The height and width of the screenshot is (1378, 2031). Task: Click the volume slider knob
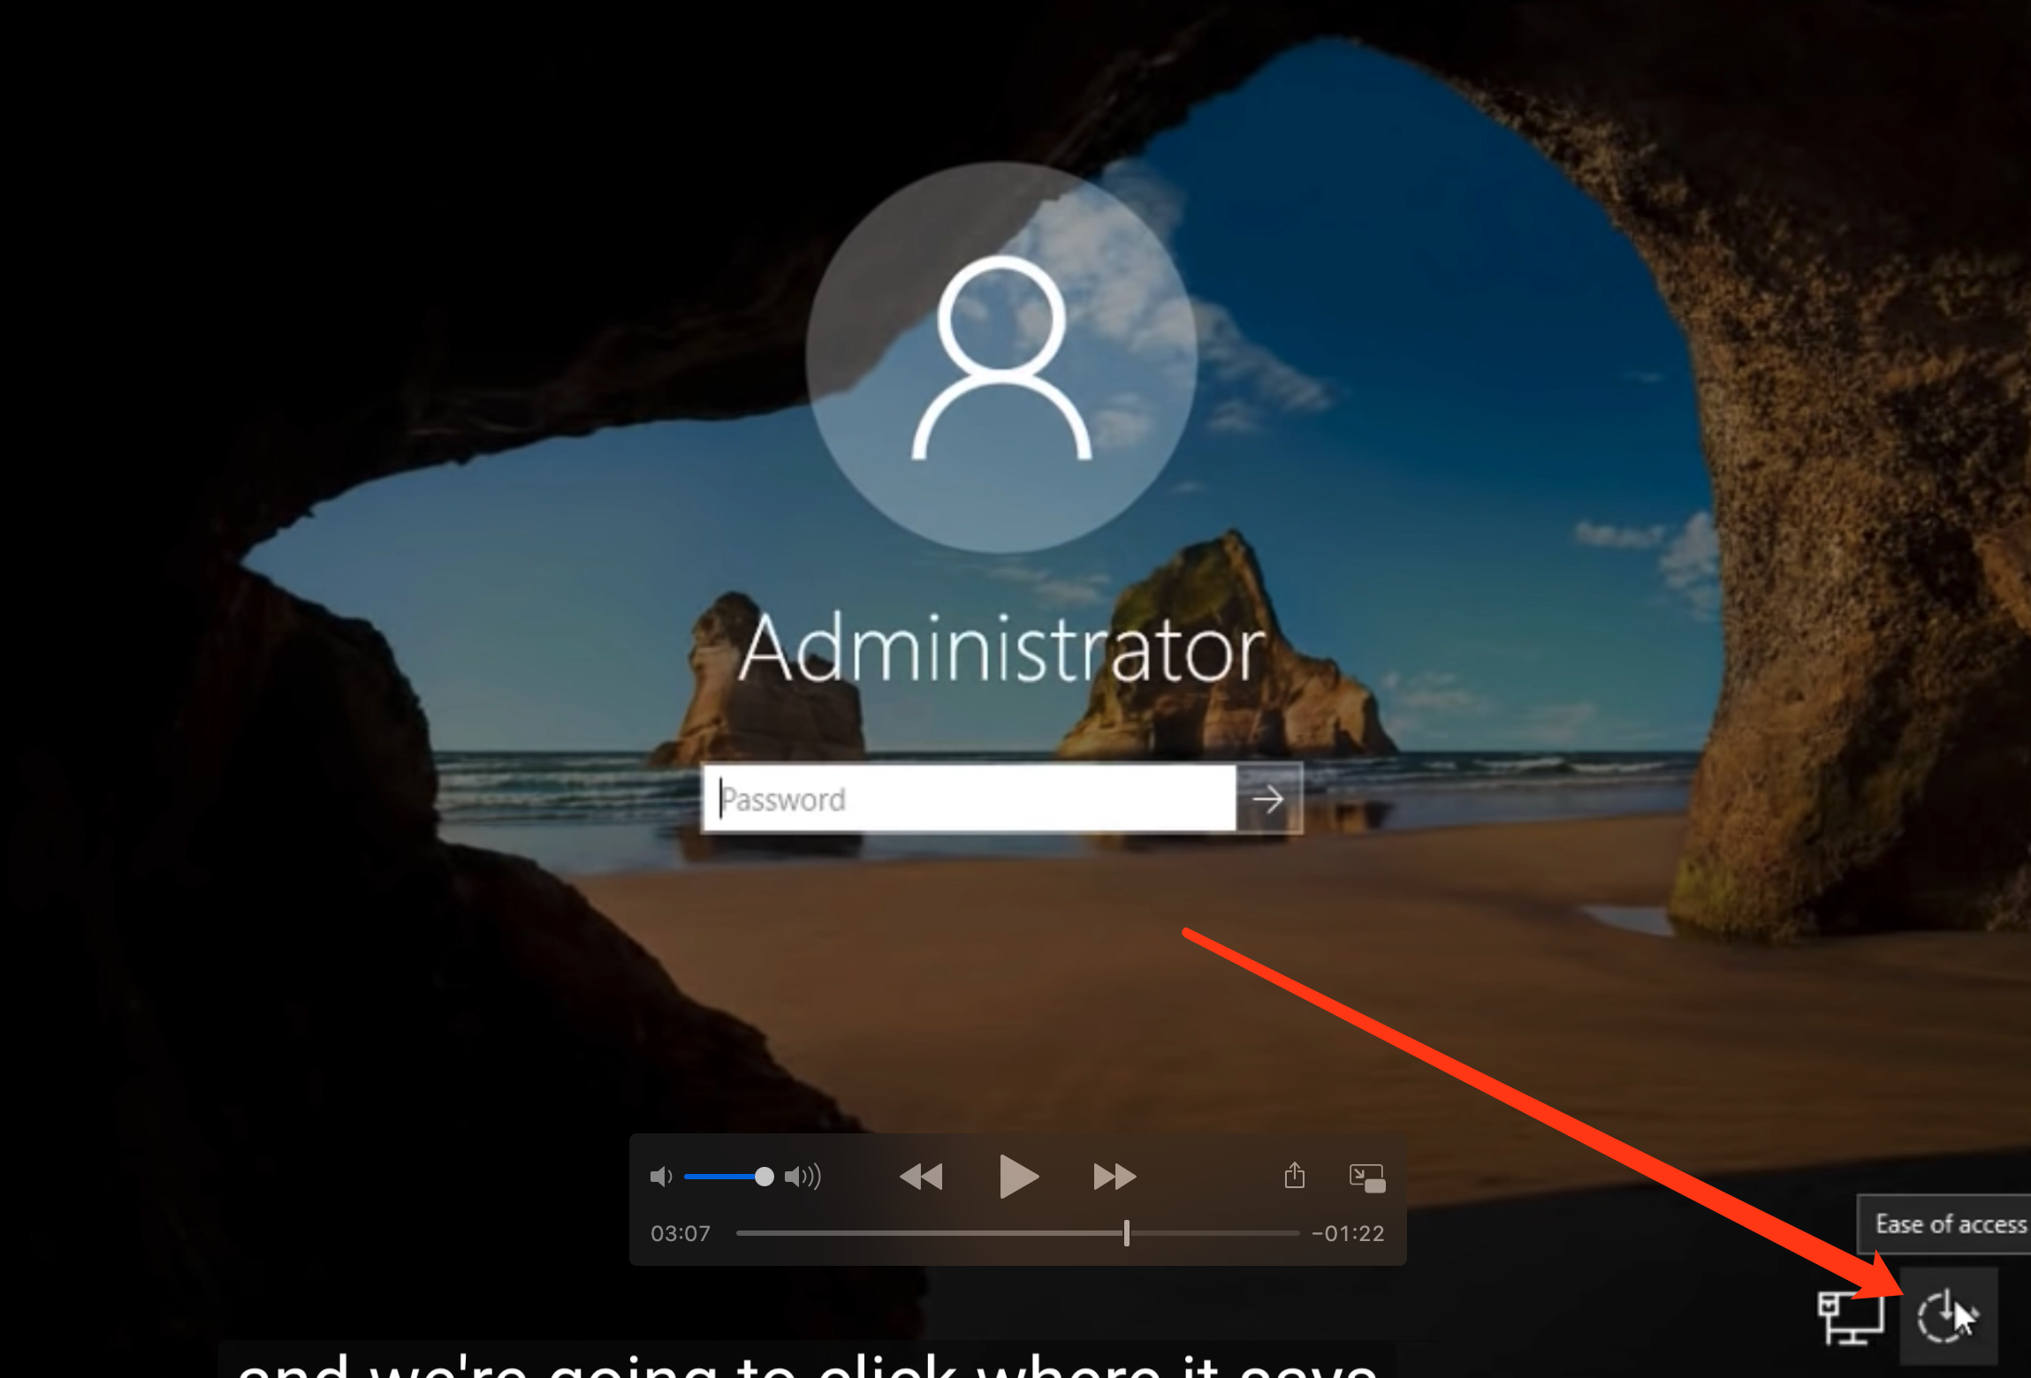(x=764, y=1177)
